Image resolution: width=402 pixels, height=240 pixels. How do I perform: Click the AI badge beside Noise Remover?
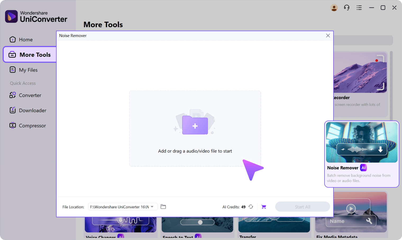363,168
